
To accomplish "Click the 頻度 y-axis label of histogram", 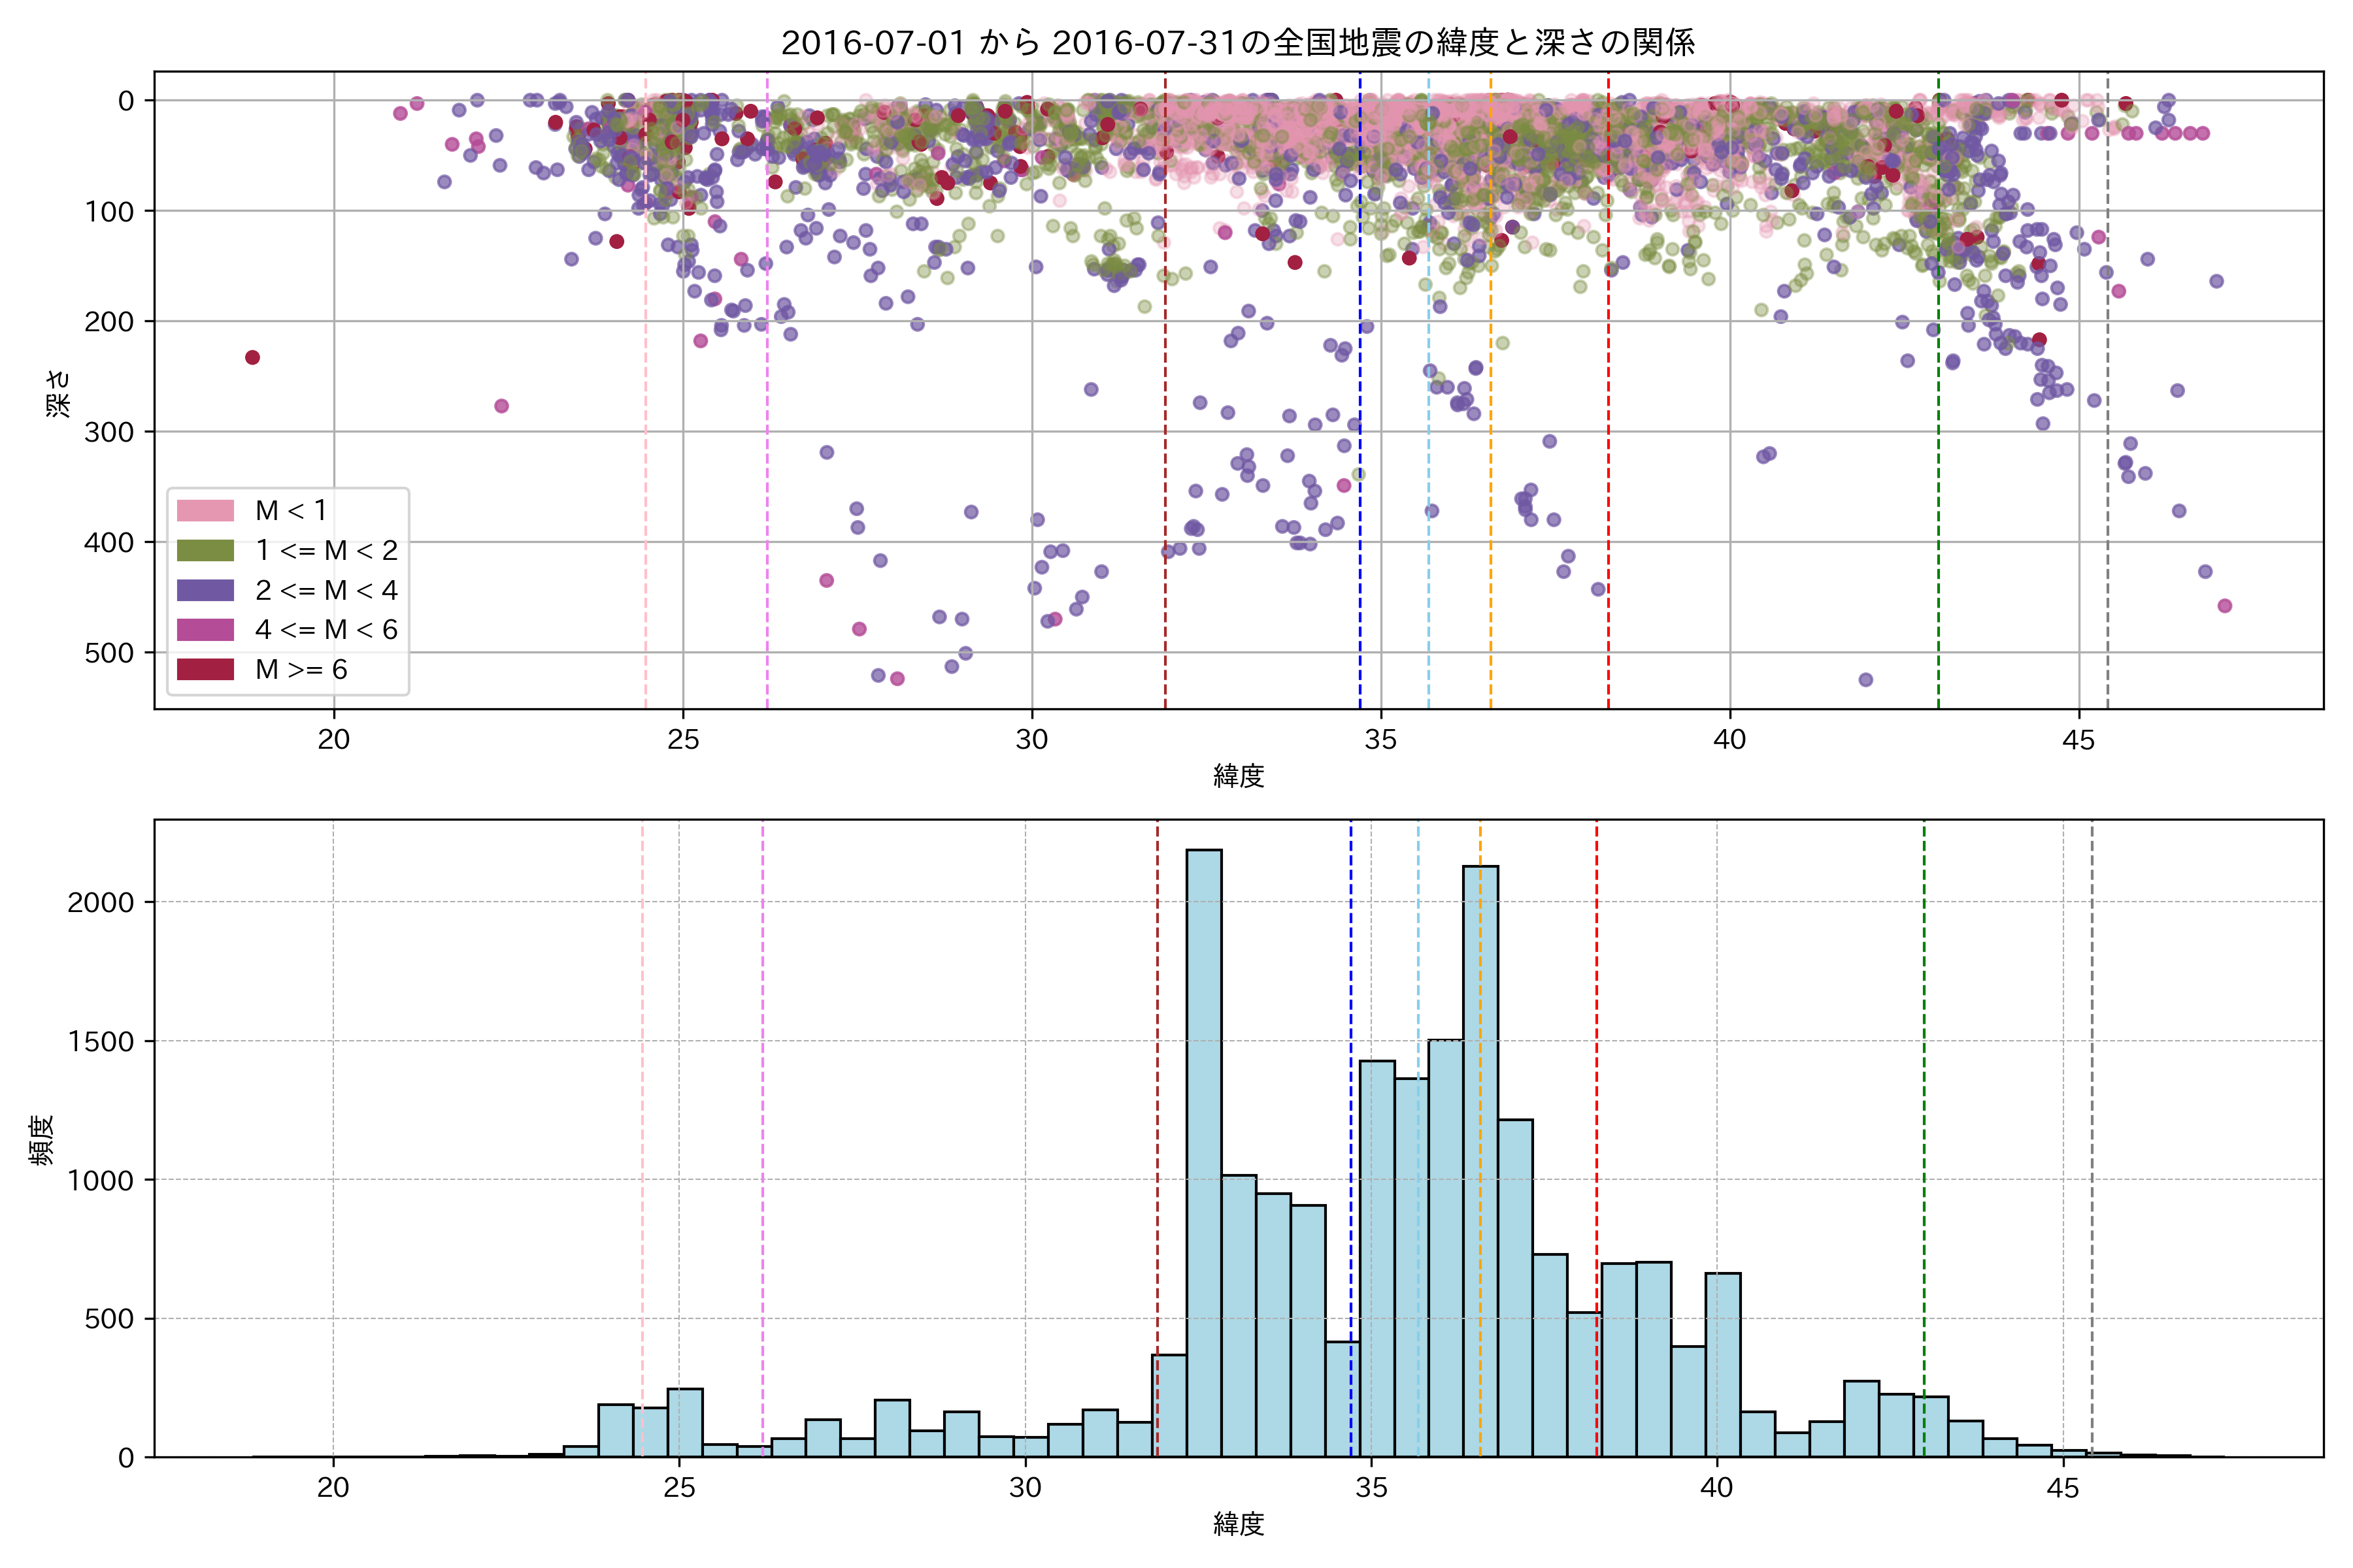I will (41, 1140).
